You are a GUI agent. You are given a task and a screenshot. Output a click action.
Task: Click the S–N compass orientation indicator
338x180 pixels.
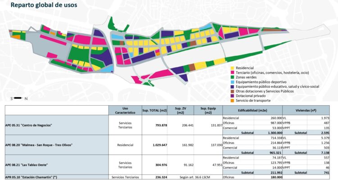pyautogui.click(x=19, y=98)
